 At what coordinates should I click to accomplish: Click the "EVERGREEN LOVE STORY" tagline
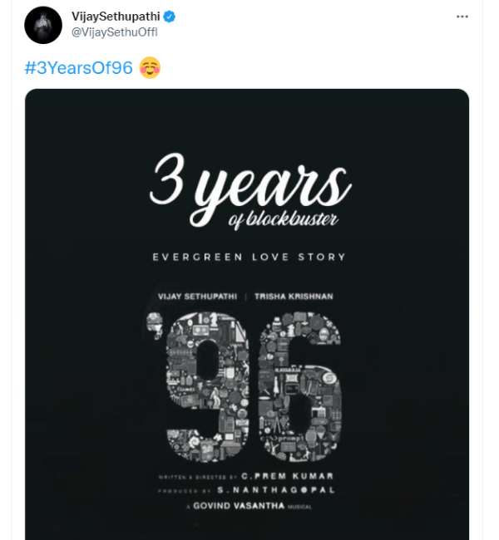pyautogui.click(x=249, y=258)
